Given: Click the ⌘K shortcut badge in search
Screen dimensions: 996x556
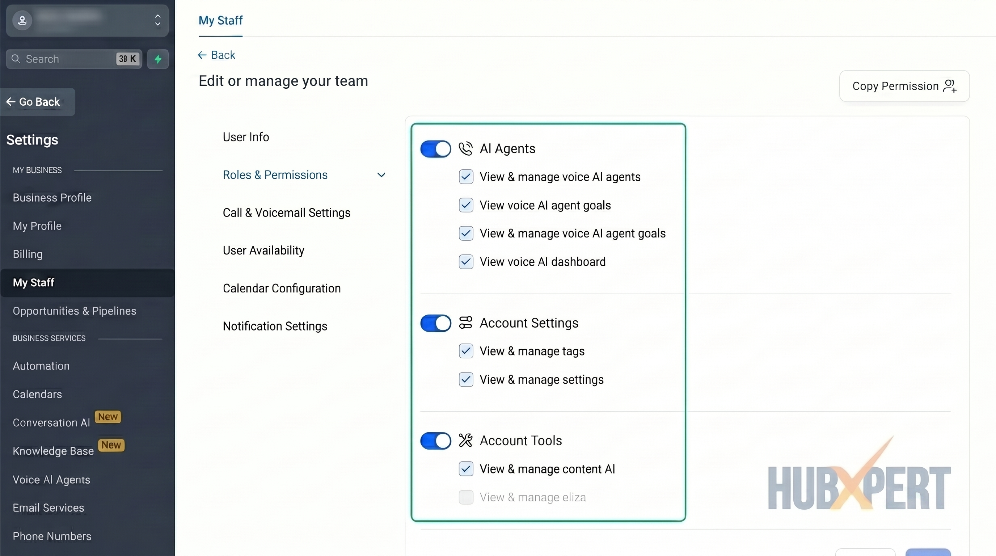Looking at the screenshot, I should 128,59.
